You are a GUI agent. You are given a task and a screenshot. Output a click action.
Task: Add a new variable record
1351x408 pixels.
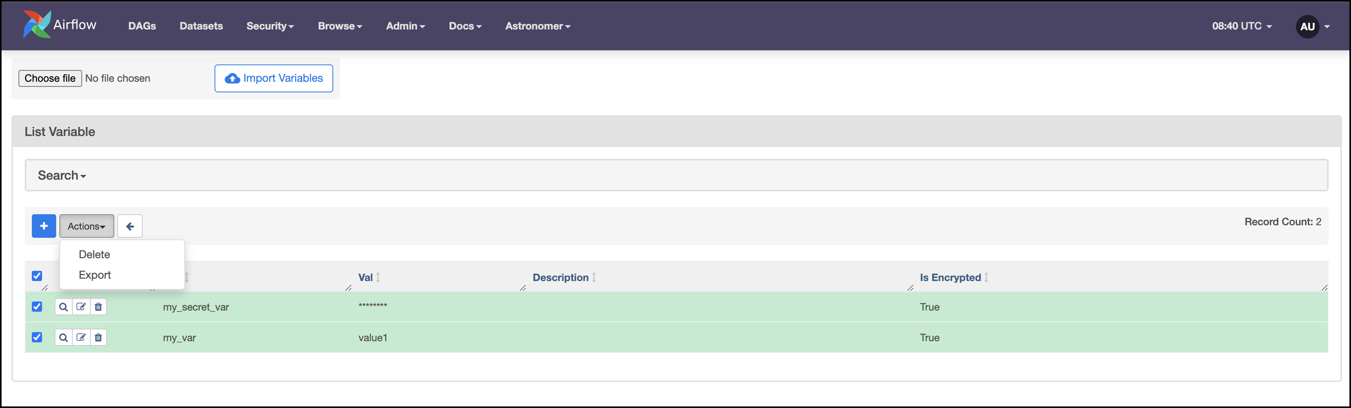[44, 226]
